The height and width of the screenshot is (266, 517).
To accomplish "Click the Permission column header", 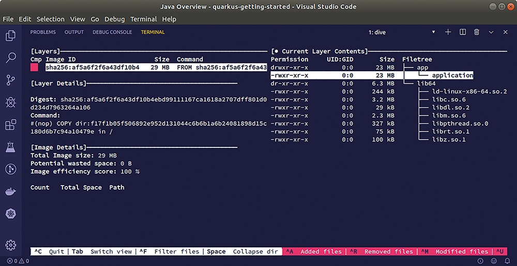I will click(290, 59).
